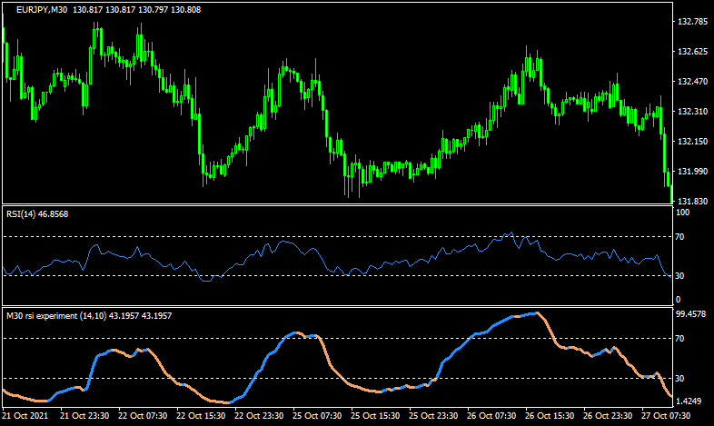Click the 0 value on RSI scale
Screen dimensions: 714x426
pyautogui.click(x=678, y=299)
